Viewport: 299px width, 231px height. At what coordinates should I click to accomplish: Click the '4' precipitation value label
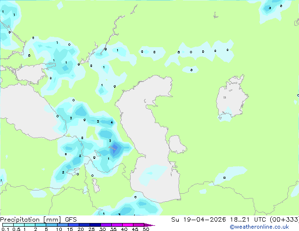point(112,123)
